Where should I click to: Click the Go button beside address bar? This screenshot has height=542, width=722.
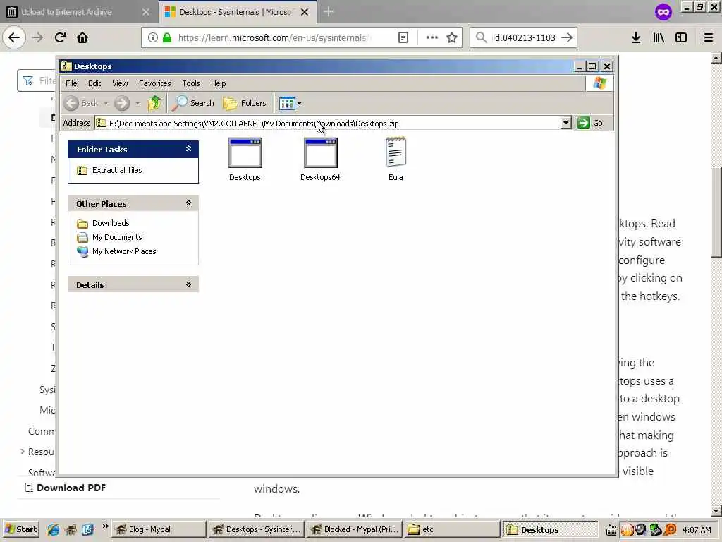590,123
